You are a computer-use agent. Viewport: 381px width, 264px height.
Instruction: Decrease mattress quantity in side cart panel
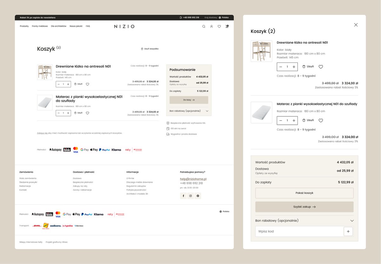point(281,120)
